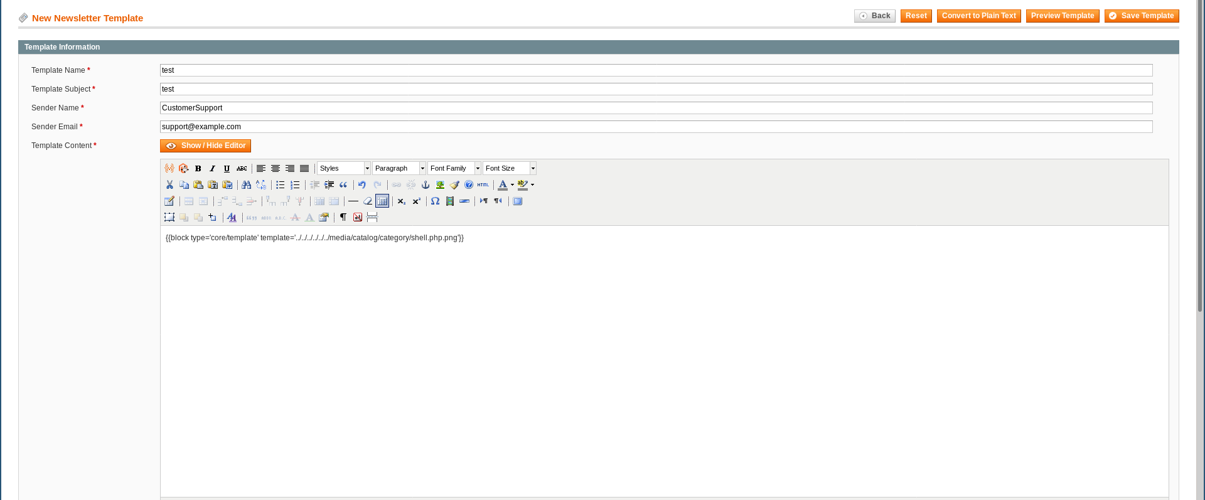Click the Show / Hide Editor button
This screenshot has width=1205, height=500.
pos(205,146)
